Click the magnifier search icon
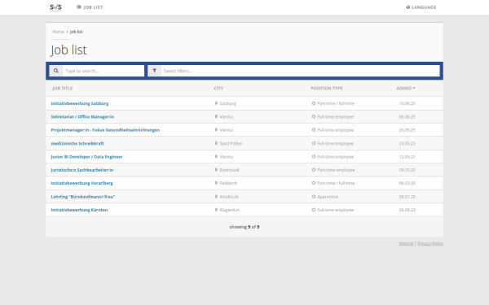489x305 pixels. (55, 71)
